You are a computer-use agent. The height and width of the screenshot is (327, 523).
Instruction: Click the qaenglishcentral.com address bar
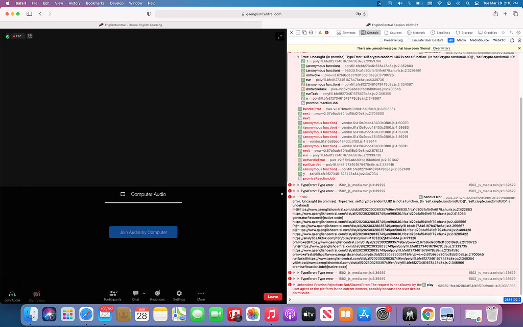pos(261,14)
